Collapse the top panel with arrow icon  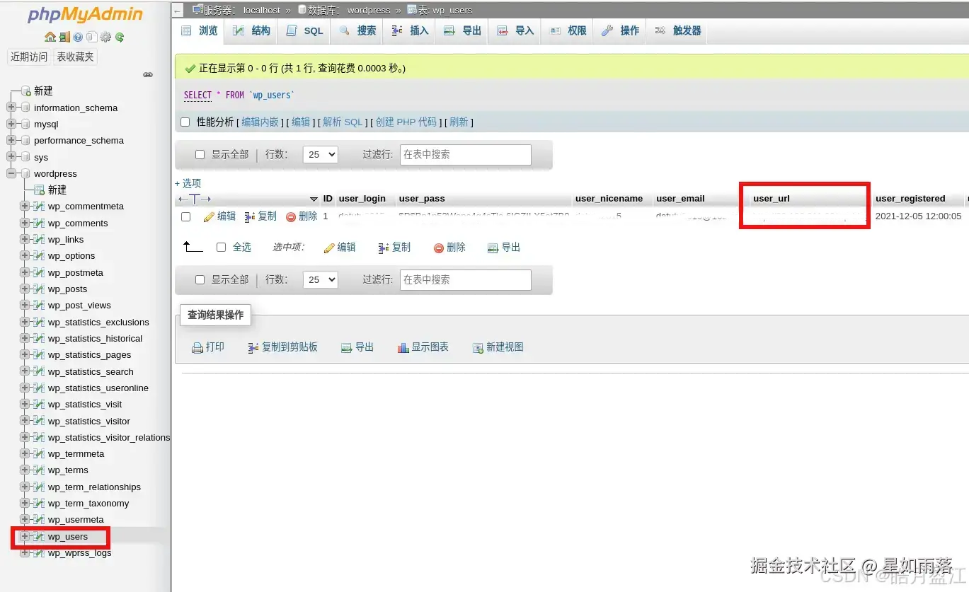[178, 11]
